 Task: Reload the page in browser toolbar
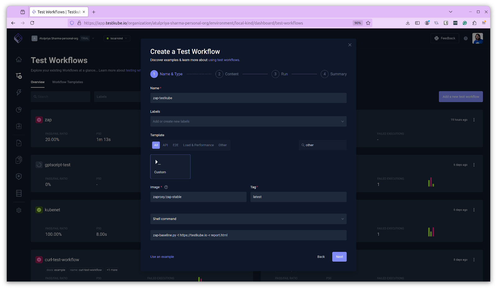click(x=32, y=23)
